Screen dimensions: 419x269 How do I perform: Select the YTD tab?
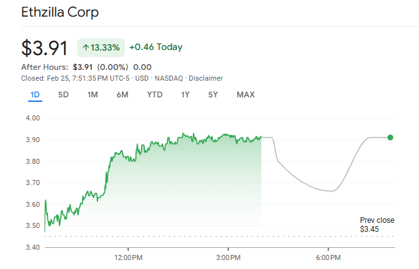click(x=154, y=95)
